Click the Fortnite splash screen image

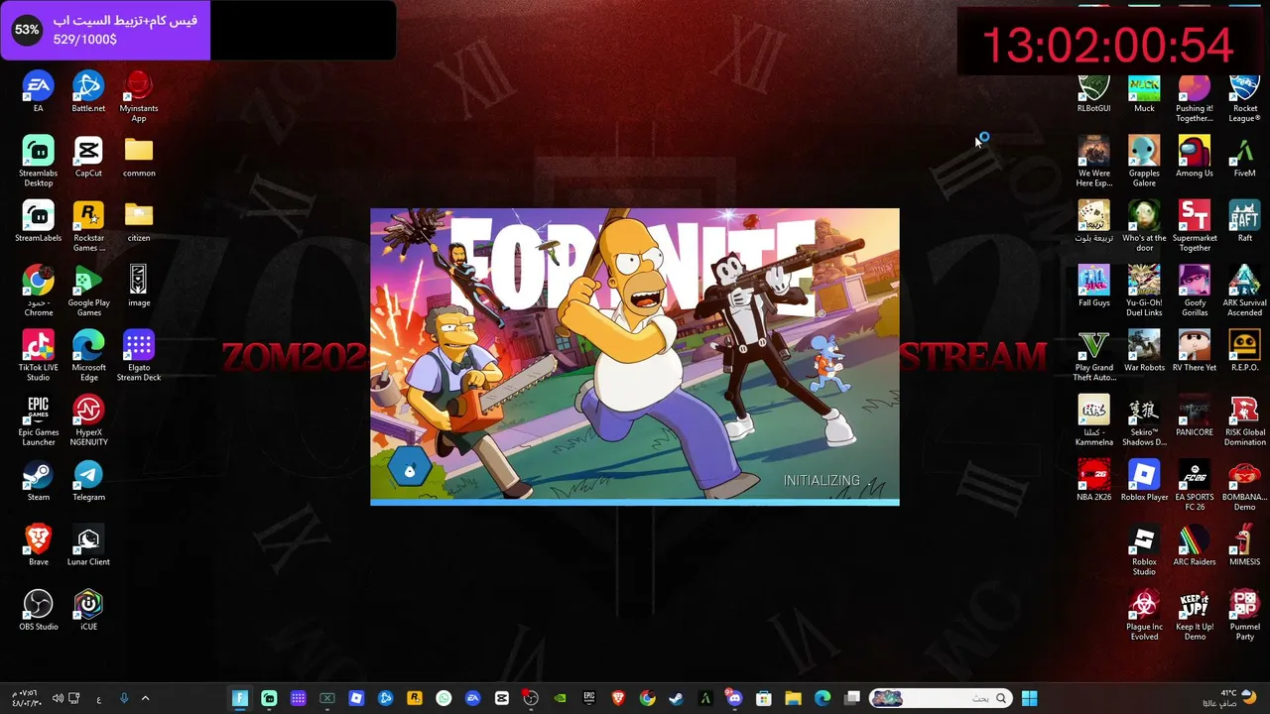635,357
